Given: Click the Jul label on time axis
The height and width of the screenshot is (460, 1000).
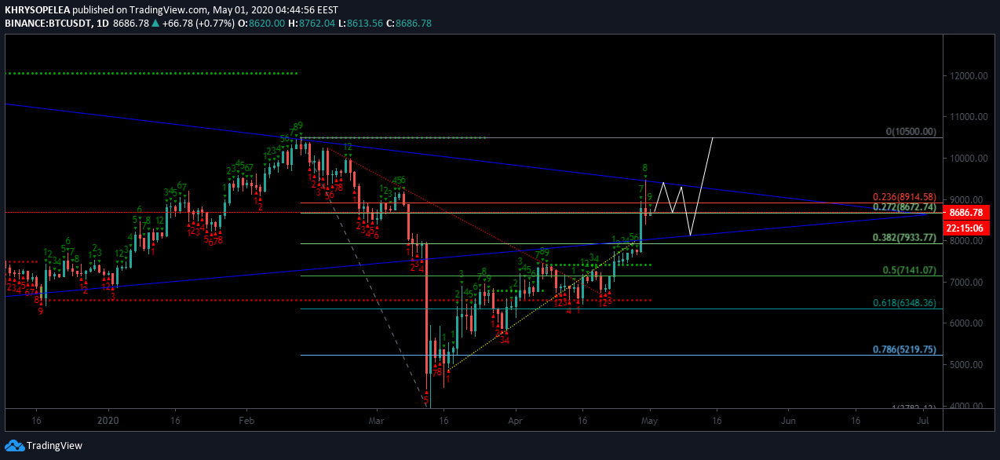Looking at the screenshot, I should click(x=923, y=421).
